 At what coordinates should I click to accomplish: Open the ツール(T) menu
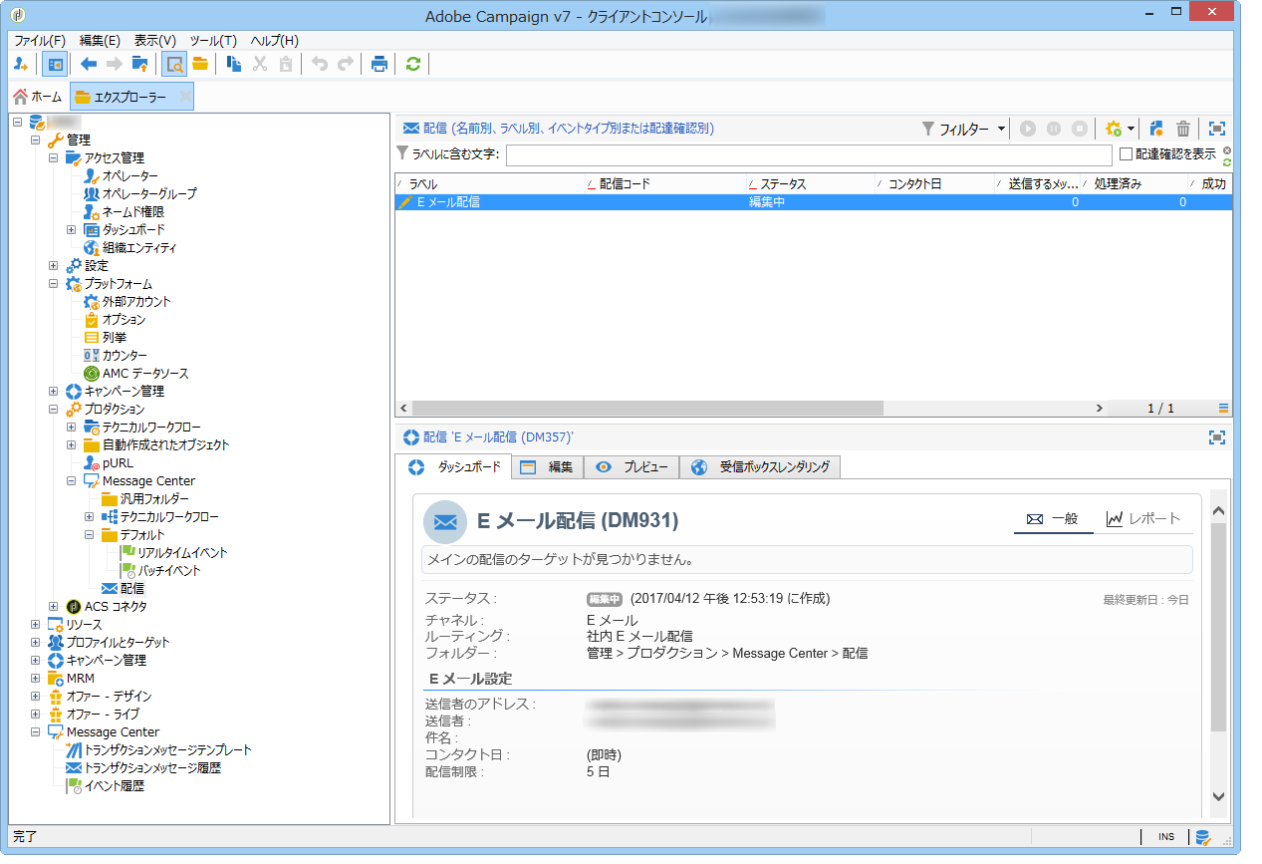pos(213,41)
